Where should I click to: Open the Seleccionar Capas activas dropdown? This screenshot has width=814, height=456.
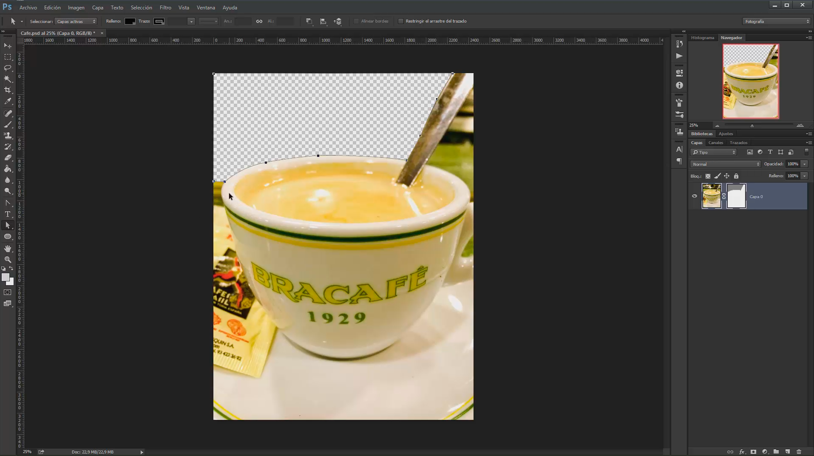click(x=76, y=21)
